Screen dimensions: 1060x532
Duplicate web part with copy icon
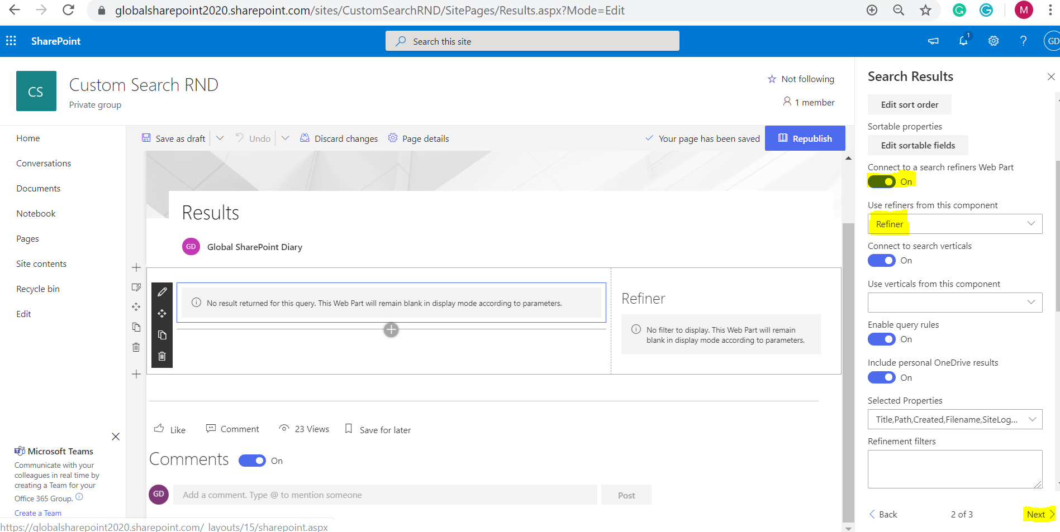pyautogui.click(x=162, y=335)
